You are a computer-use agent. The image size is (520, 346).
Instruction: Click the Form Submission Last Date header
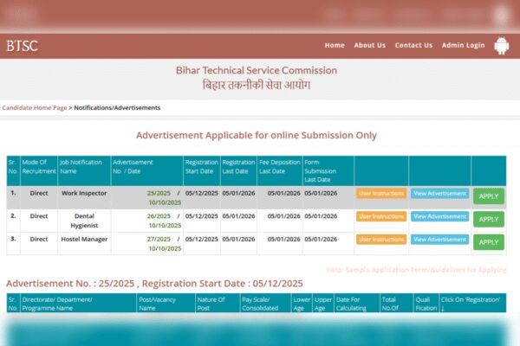[328, 171]
